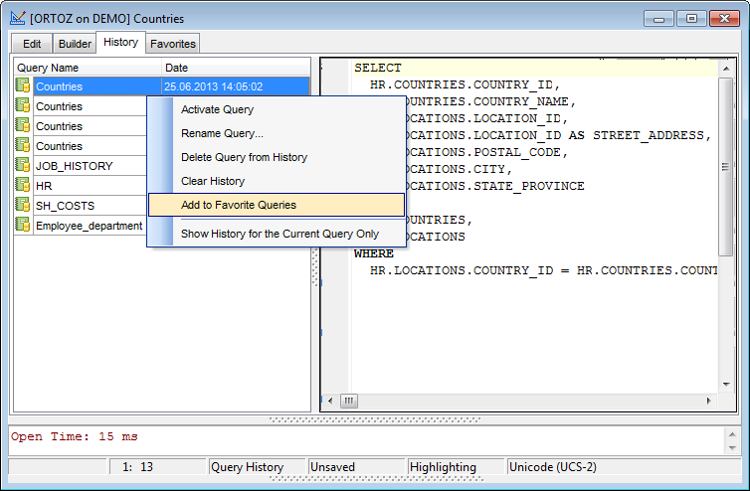
Task: Minimize the Countries window
Action: click(x=658, y=19)
